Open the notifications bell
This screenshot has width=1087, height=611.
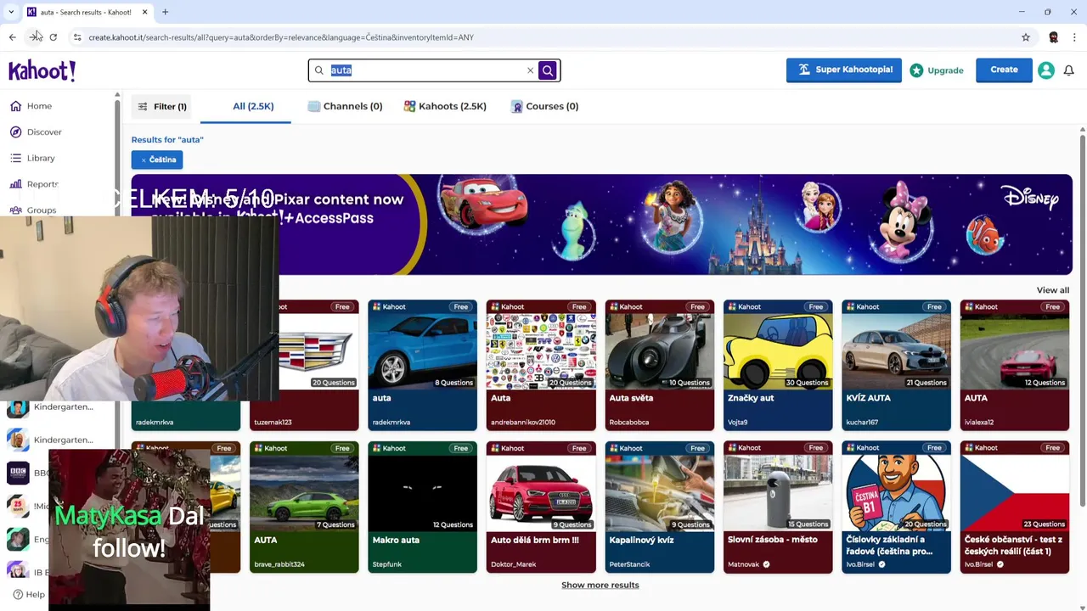coord(1068,70)
